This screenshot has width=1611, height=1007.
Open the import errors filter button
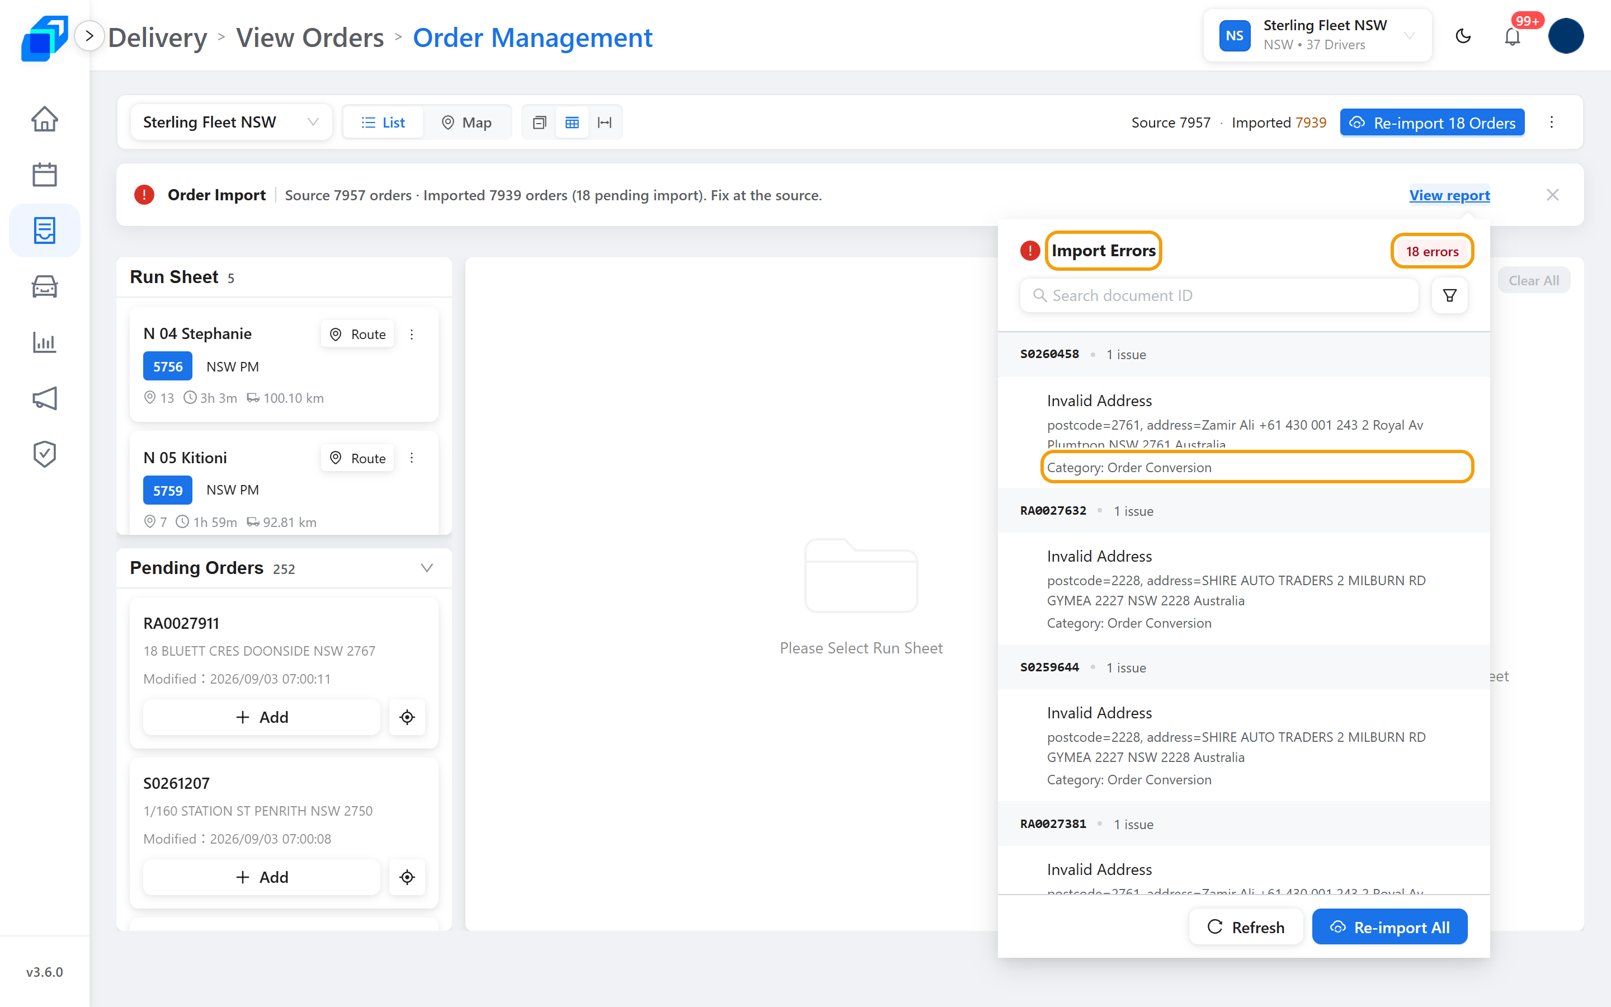[1449, 295]
